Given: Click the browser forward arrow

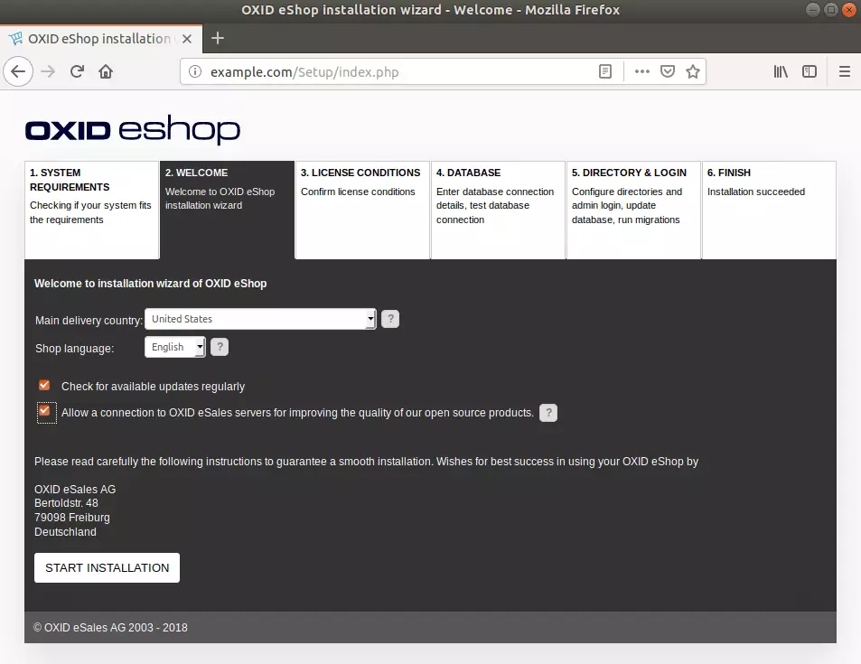Looking at the screenshot, I should (48, 71).
